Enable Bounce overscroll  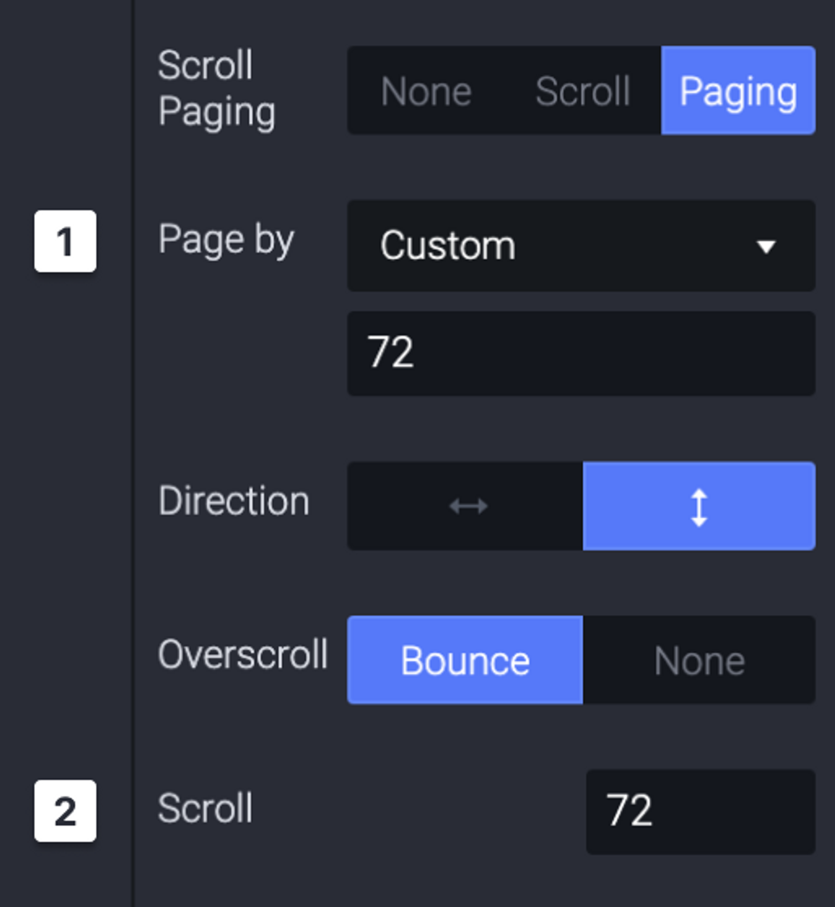(x=465, y=660)
